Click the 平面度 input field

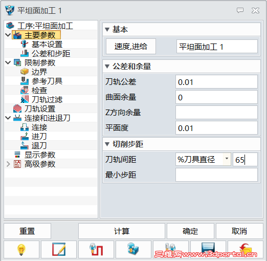(x=216, y=128)
